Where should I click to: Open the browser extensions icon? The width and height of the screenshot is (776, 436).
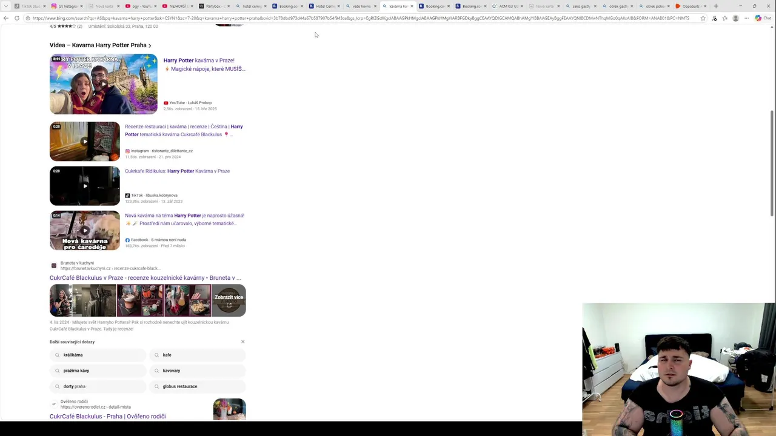pyautogui.click(x=714, y=18)
